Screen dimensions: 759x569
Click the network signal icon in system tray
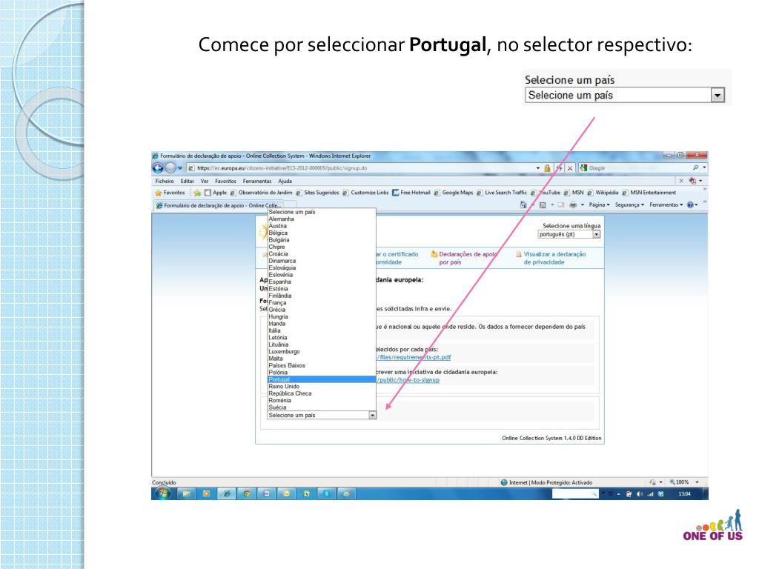click(650, 494)
